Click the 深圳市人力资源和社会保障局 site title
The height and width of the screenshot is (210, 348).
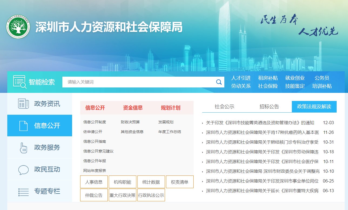pyautogui.click(x=109, y=27)
